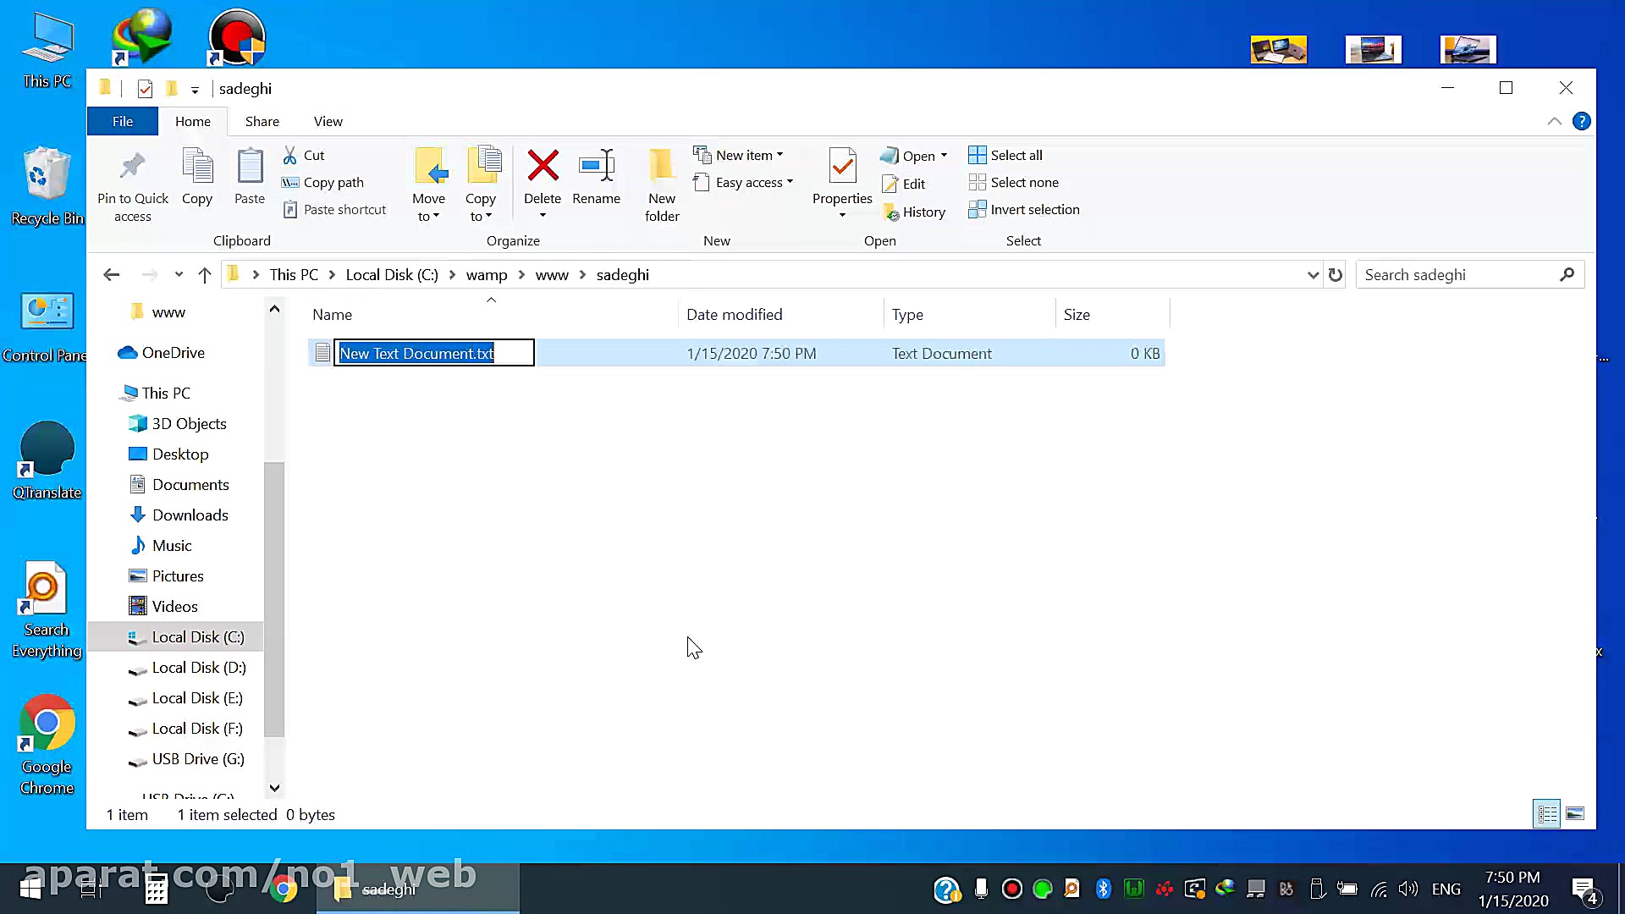Screen dimensions: 1625x914
Task: Click the Rename icon in Organize group
Action: point(596,167)
